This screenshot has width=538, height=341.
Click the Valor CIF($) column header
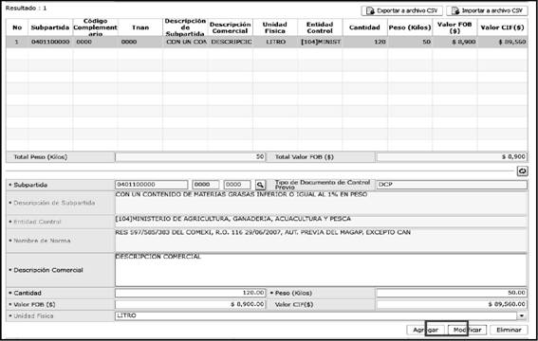point(502,27)
